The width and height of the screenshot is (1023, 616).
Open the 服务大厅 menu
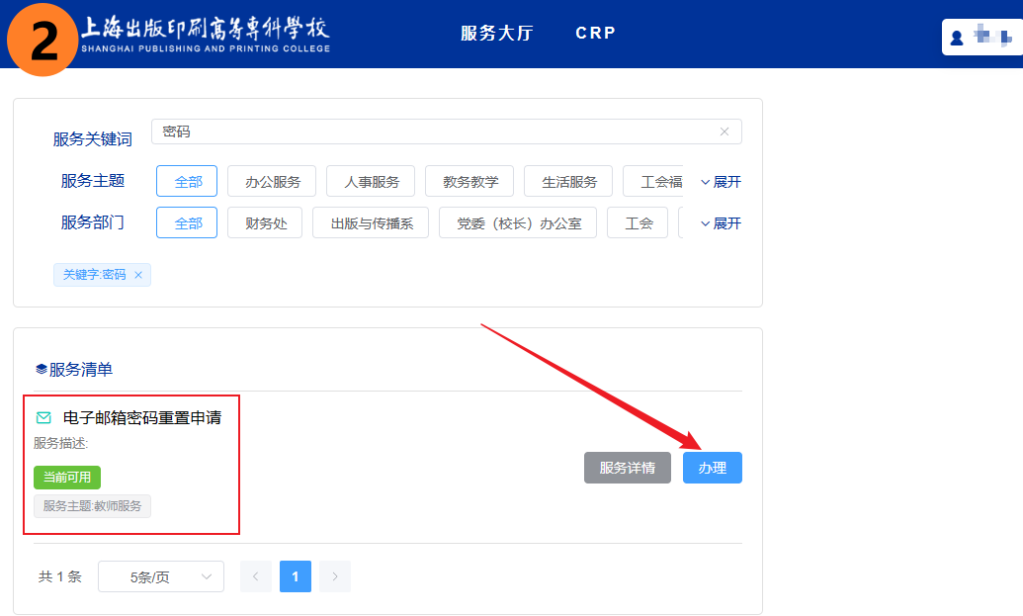(x=496, y=34)
